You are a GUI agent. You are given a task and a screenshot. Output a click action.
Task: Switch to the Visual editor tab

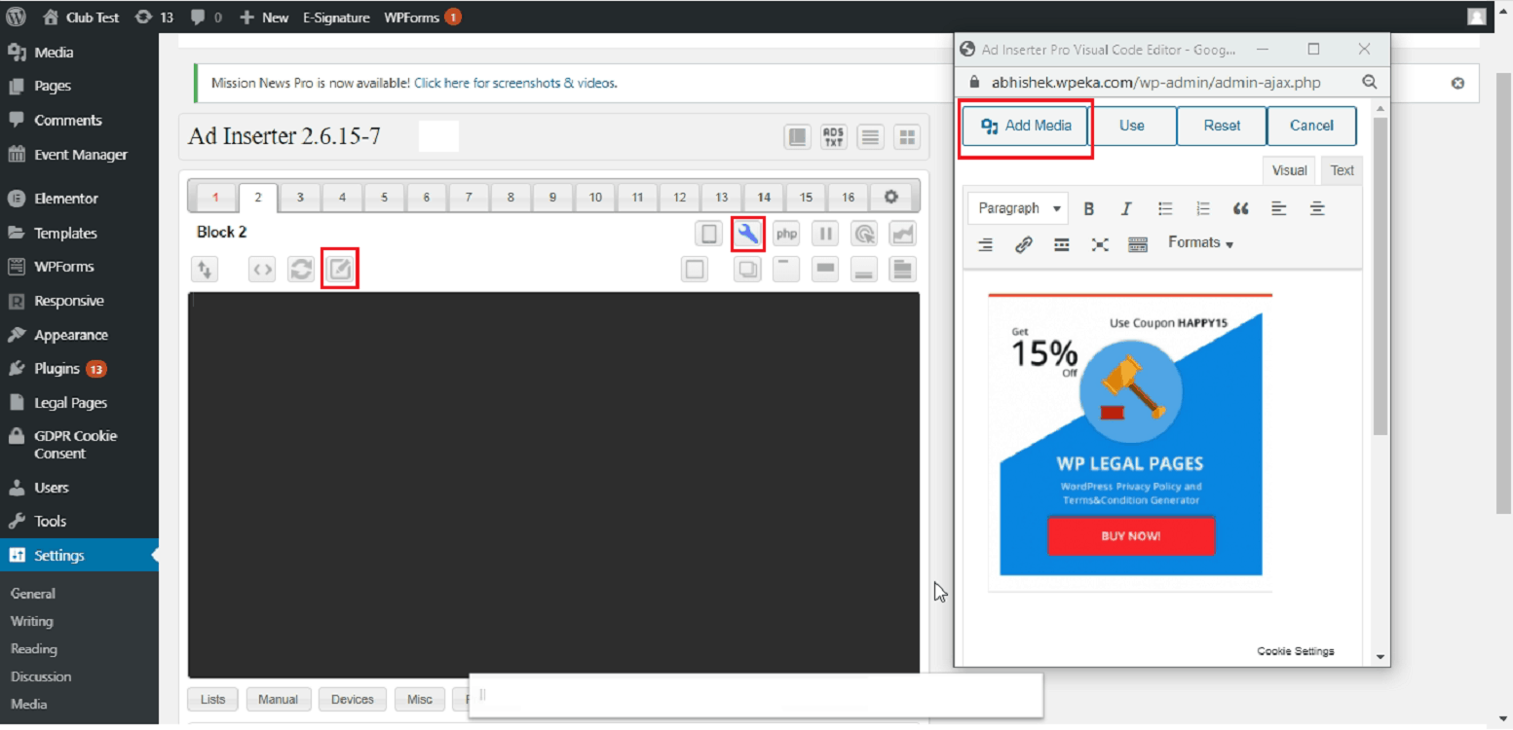click(x=1289, y=170)
